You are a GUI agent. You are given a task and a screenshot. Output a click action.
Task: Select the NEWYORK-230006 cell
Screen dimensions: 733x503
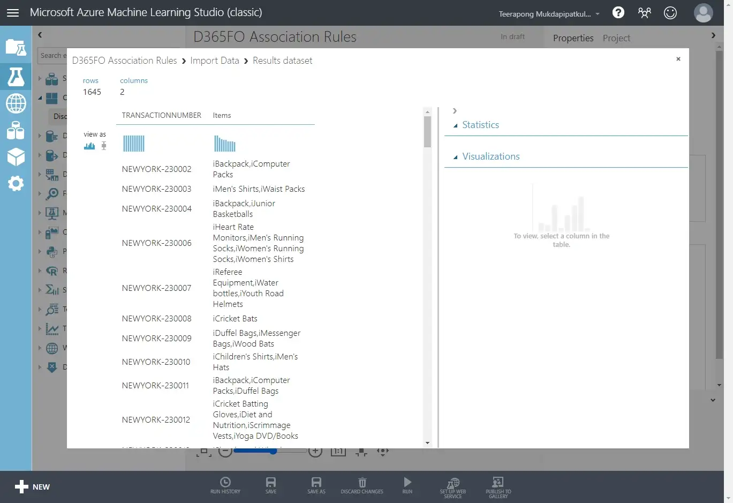point(156,243)
